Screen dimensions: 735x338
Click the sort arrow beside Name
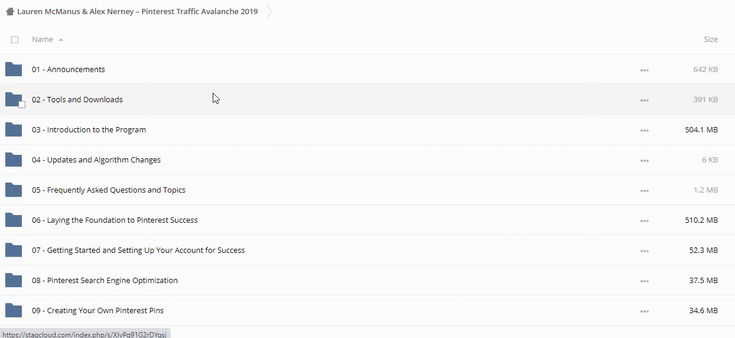(61, 40)
